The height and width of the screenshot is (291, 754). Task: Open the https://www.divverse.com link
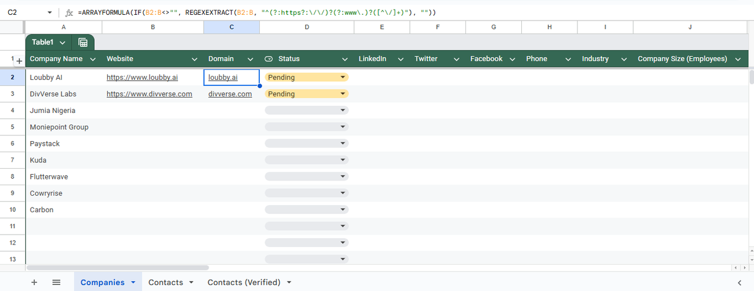pyautogui.click(x=149, y=94)
